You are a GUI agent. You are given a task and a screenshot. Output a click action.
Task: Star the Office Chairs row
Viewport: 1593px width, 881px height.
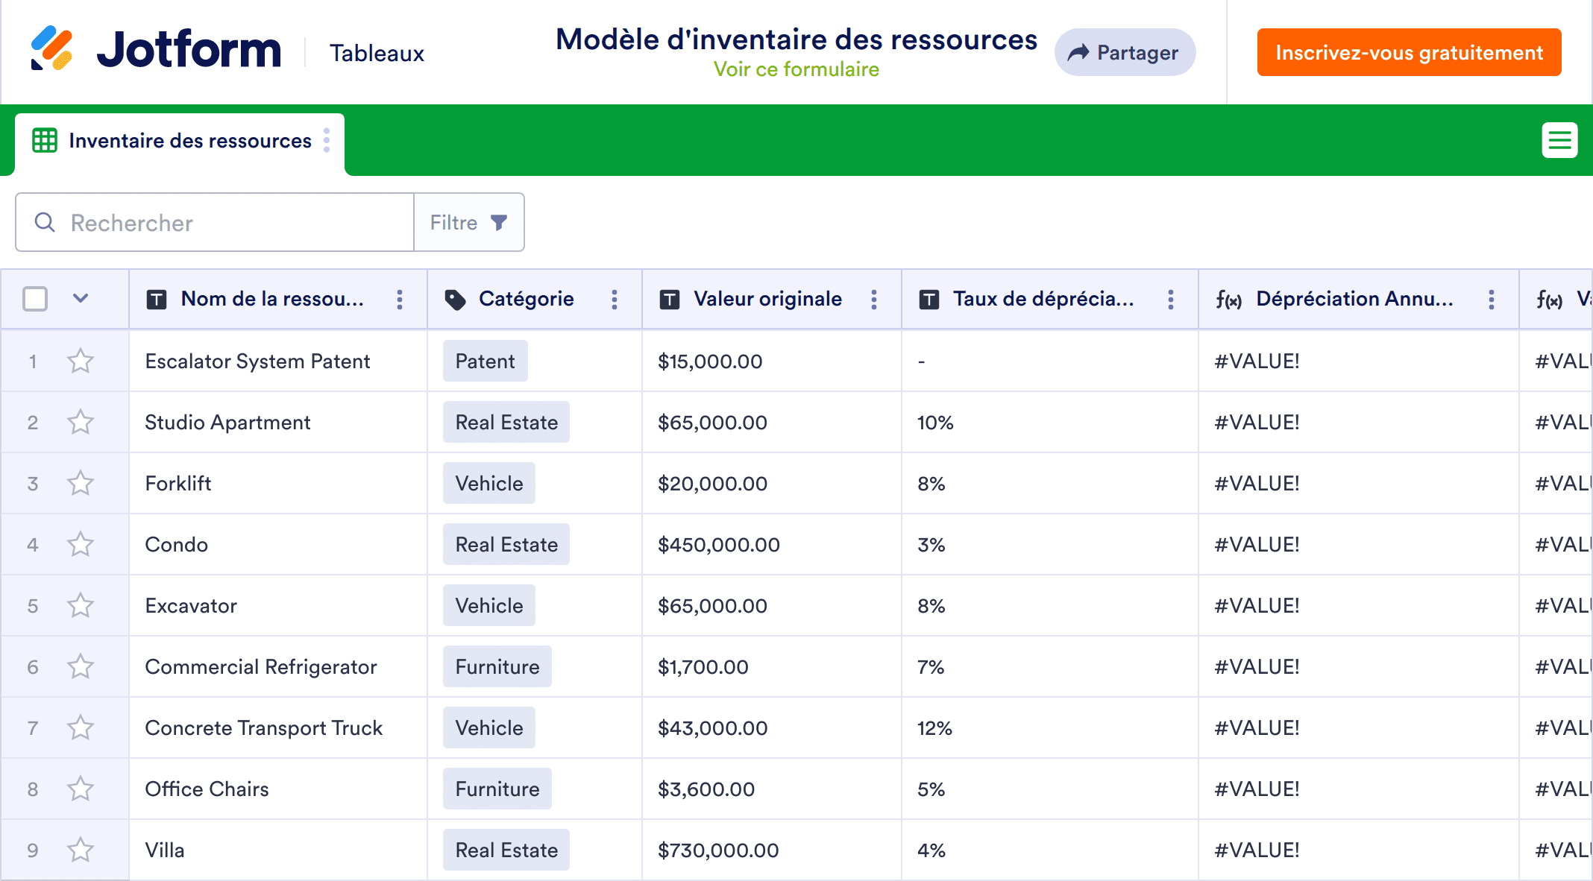81,789
